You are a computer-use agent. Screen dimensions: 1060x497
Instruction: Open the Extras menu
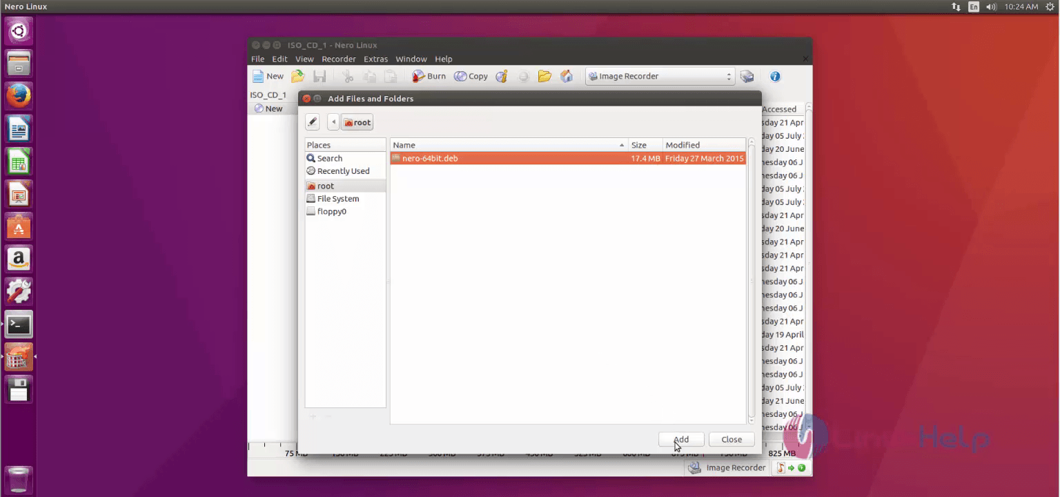376,59
